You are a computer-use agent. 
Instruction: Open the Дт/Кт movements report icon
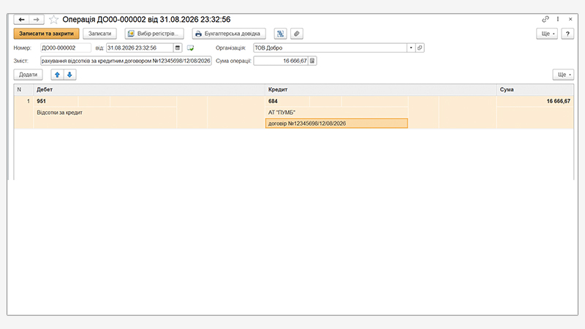click(x=280, y=34)
